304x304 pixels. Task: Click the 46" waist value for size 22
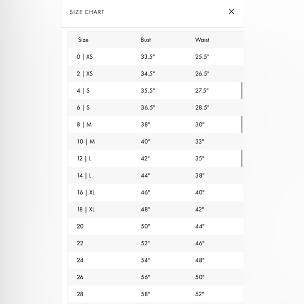tap(200, 243)
